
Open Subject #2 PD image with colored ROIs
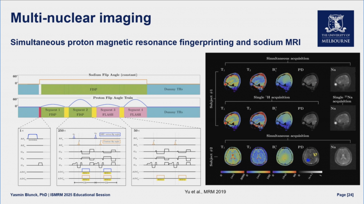311,156
